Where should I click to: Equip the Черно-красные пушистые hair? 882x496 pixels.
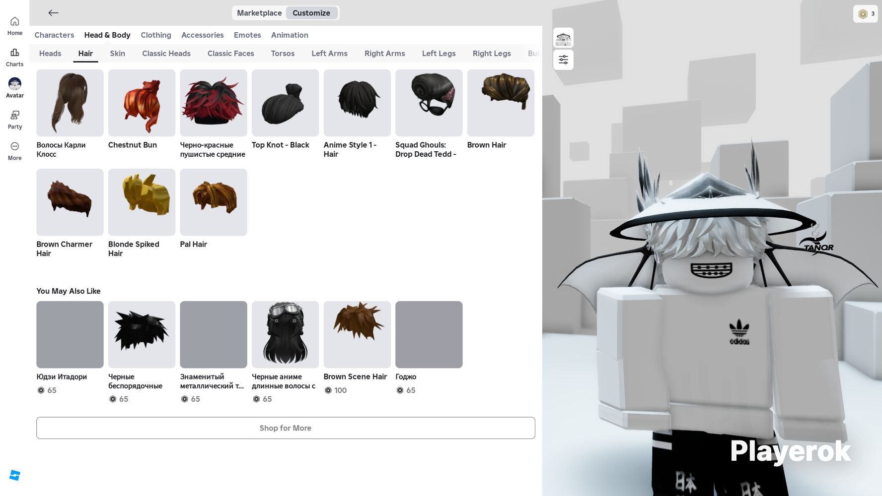click(214, 103)
